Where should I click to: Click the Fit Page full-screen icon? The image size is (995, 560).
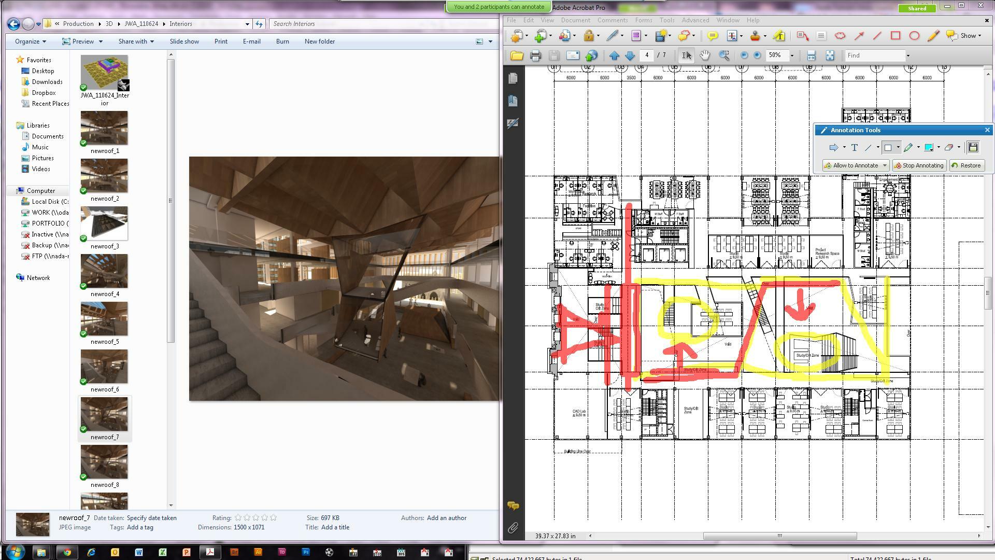tap(830, 55)
